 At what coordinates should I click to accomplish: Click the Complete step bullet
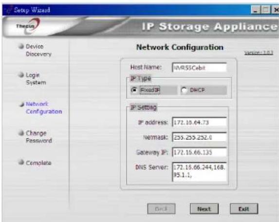coord(21,162)
